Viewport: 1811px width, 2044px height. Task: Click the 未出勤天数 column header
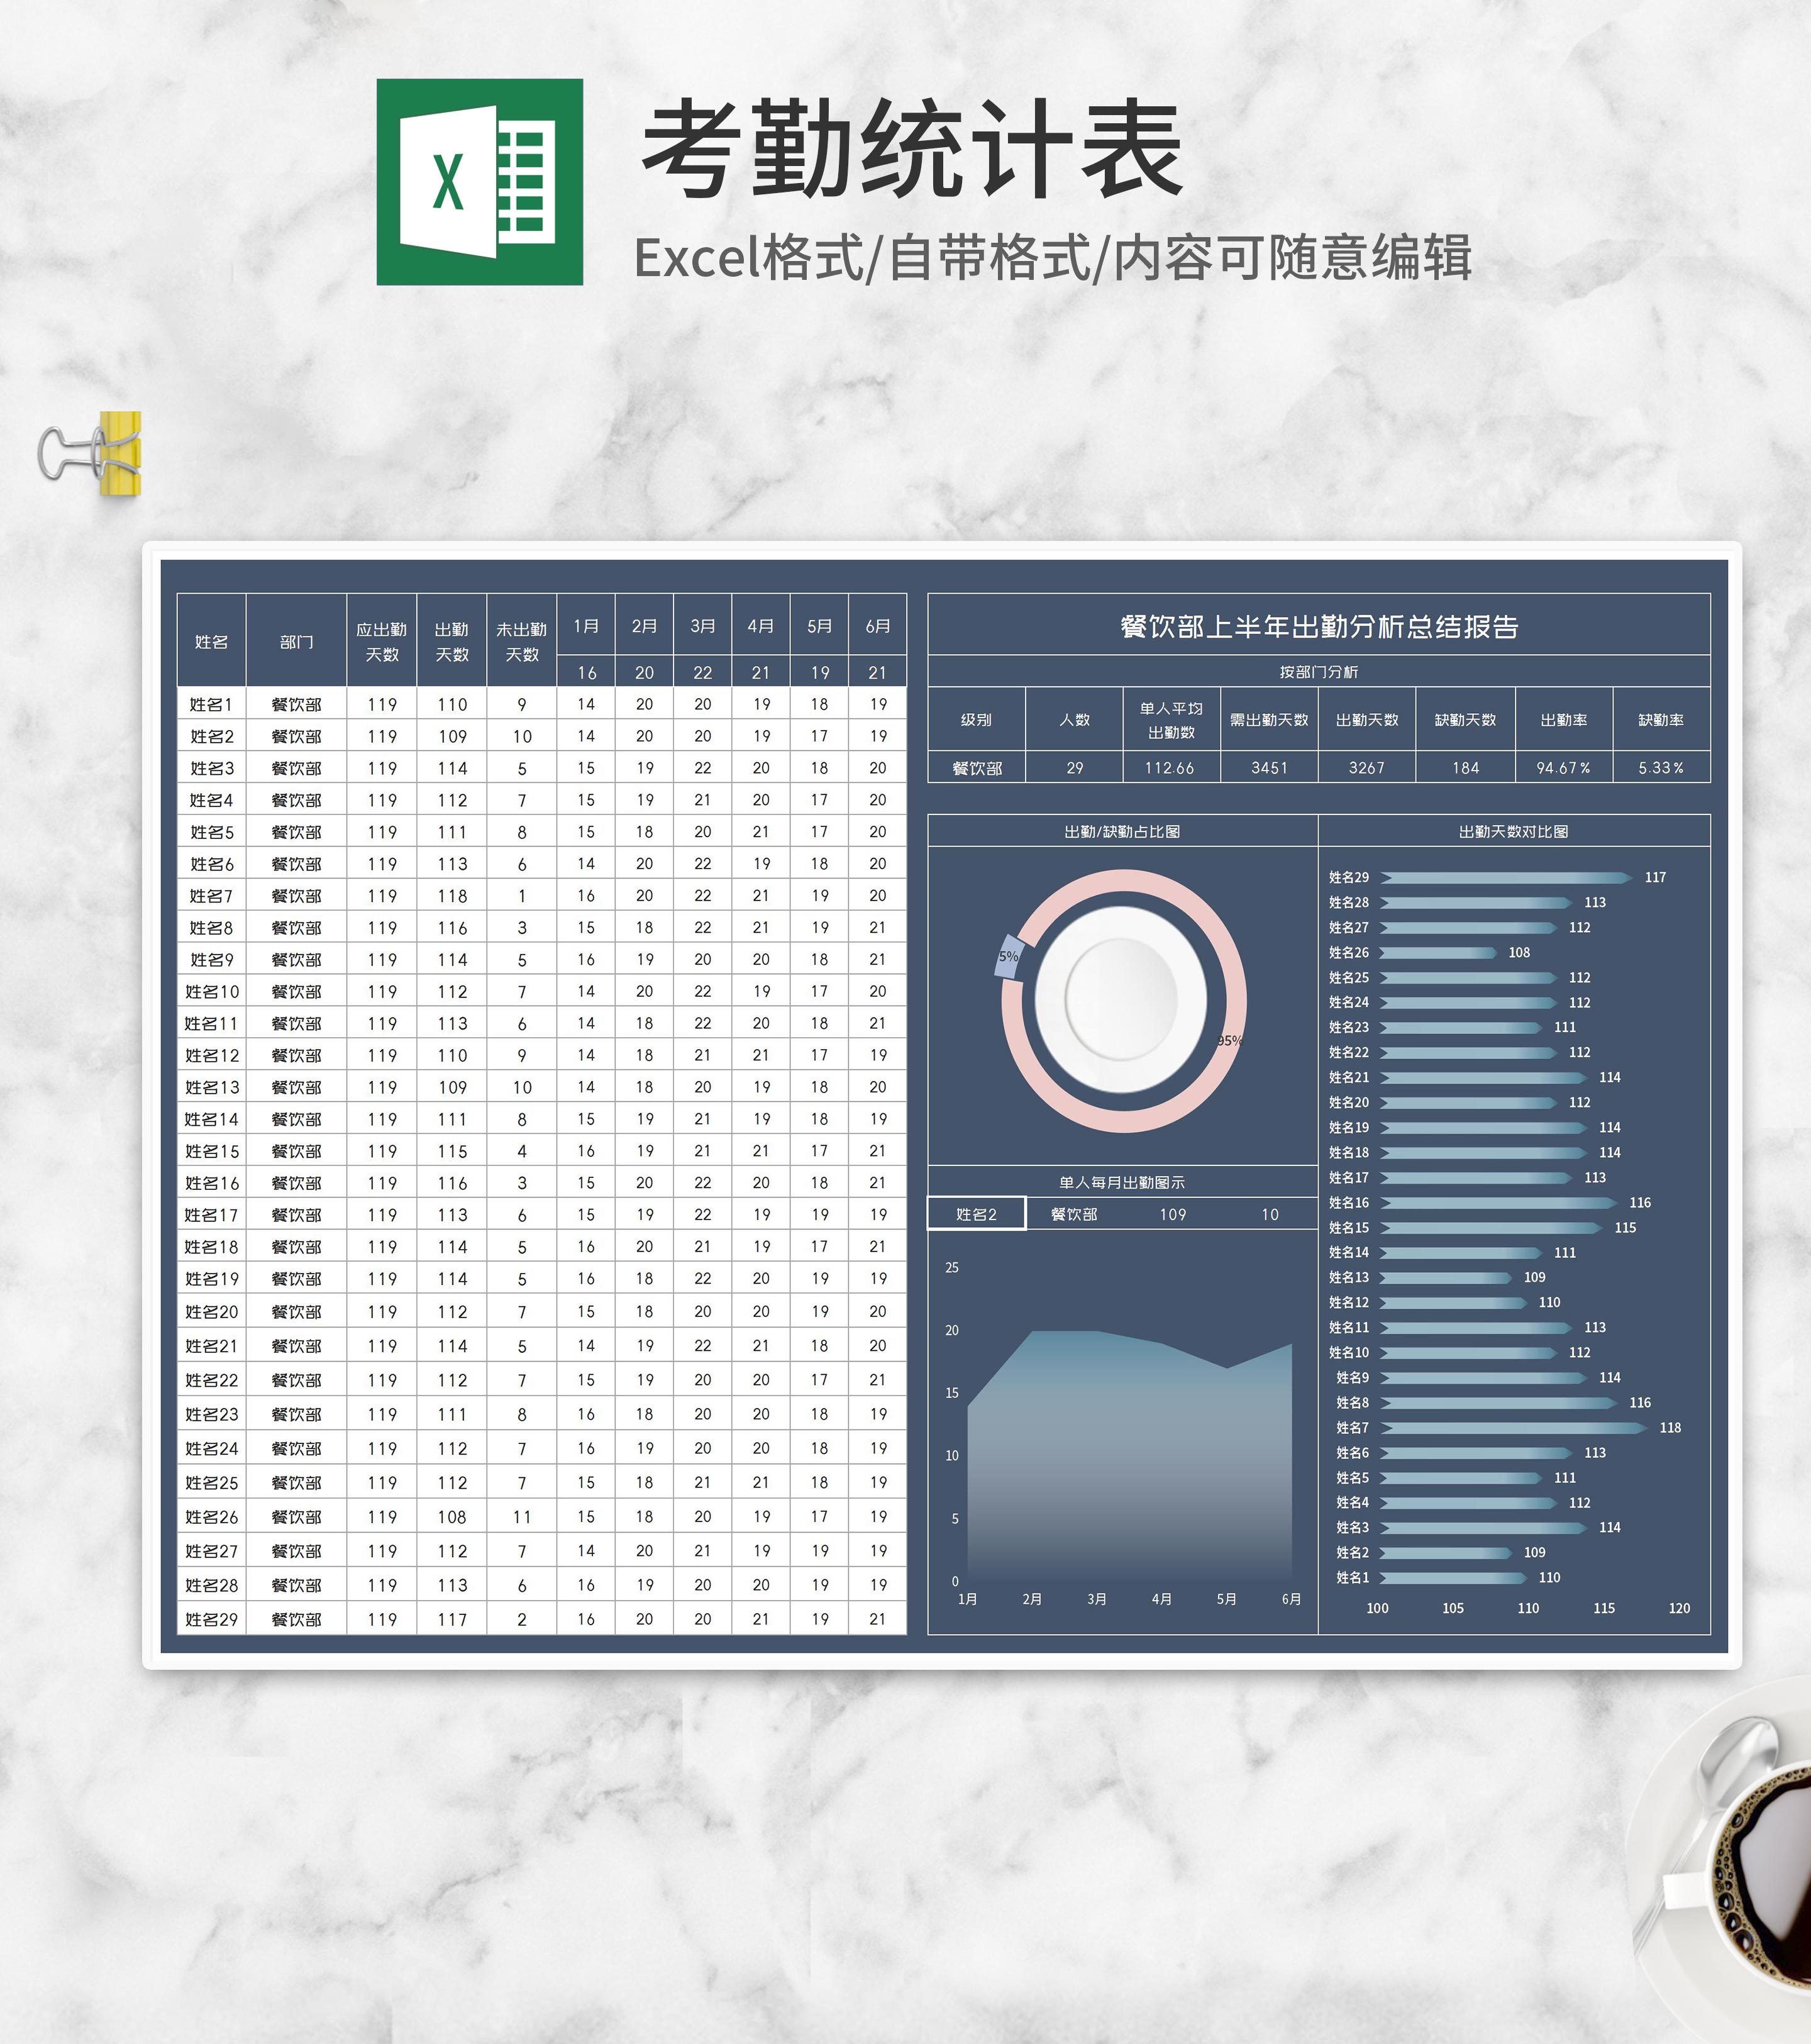(521, 641)
